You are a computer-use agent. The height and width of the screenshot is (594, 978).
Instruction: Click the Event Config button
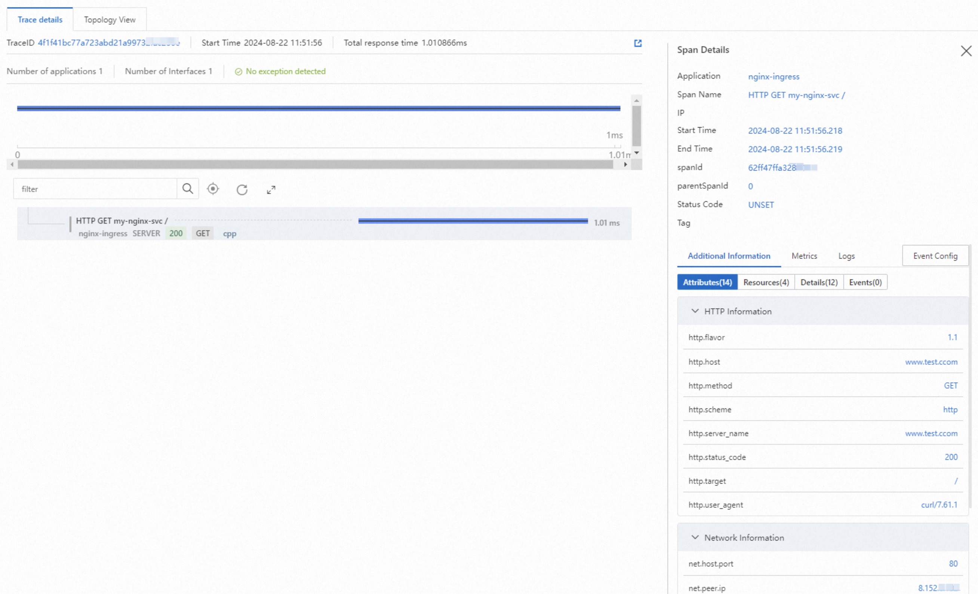tap(935, 256)
